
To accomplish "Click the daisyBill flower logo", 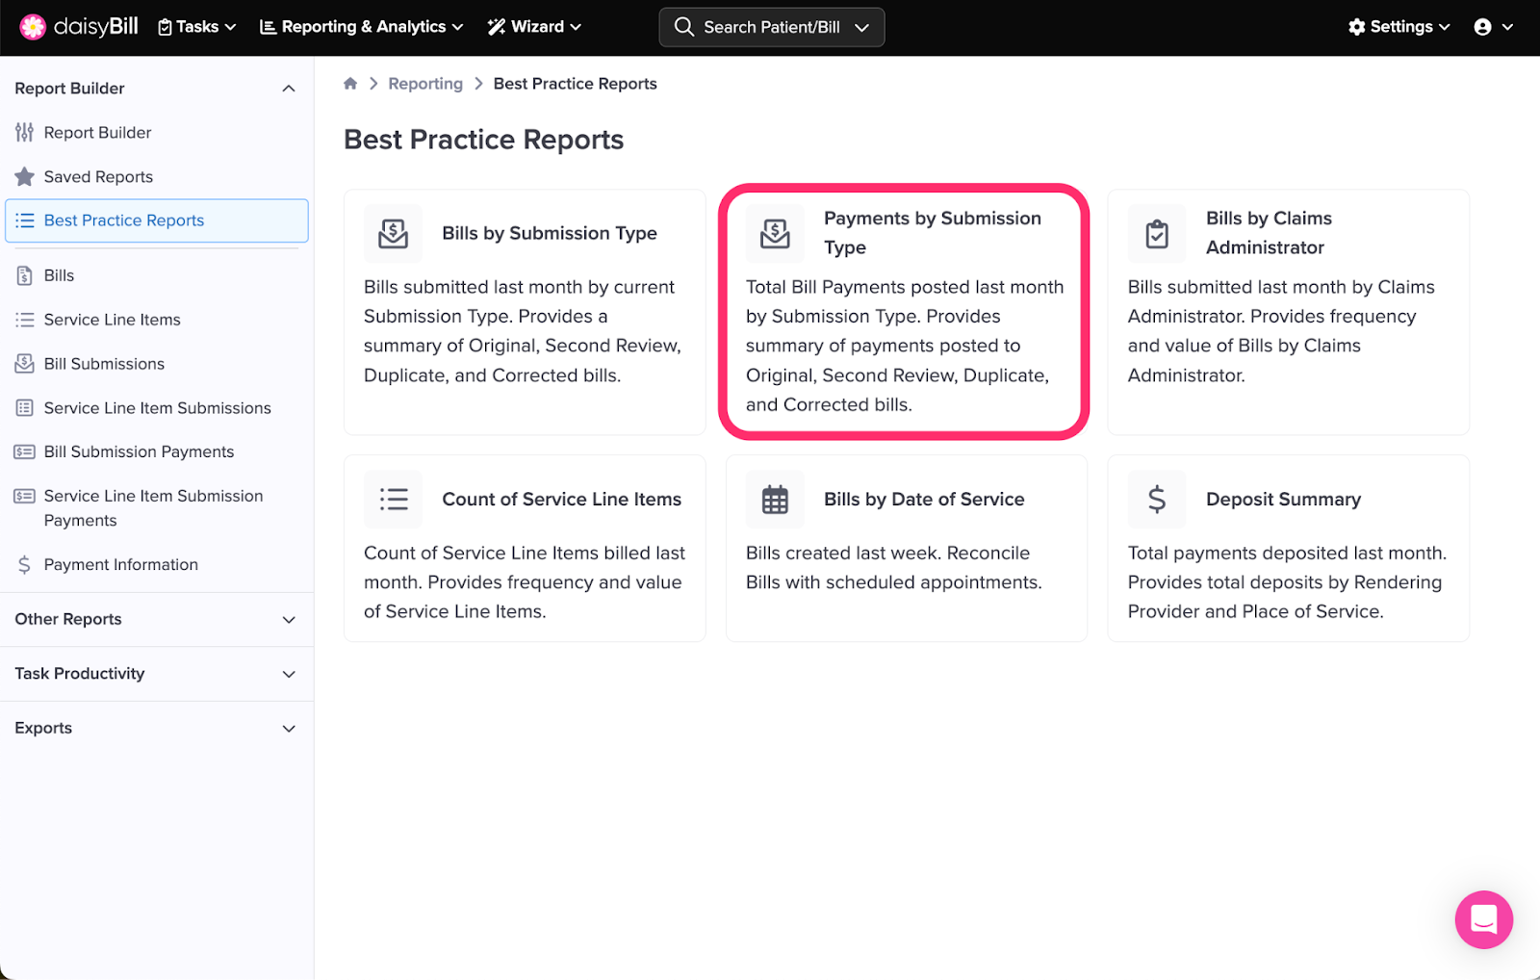I will pyautogui.click(x=33, y=27).
